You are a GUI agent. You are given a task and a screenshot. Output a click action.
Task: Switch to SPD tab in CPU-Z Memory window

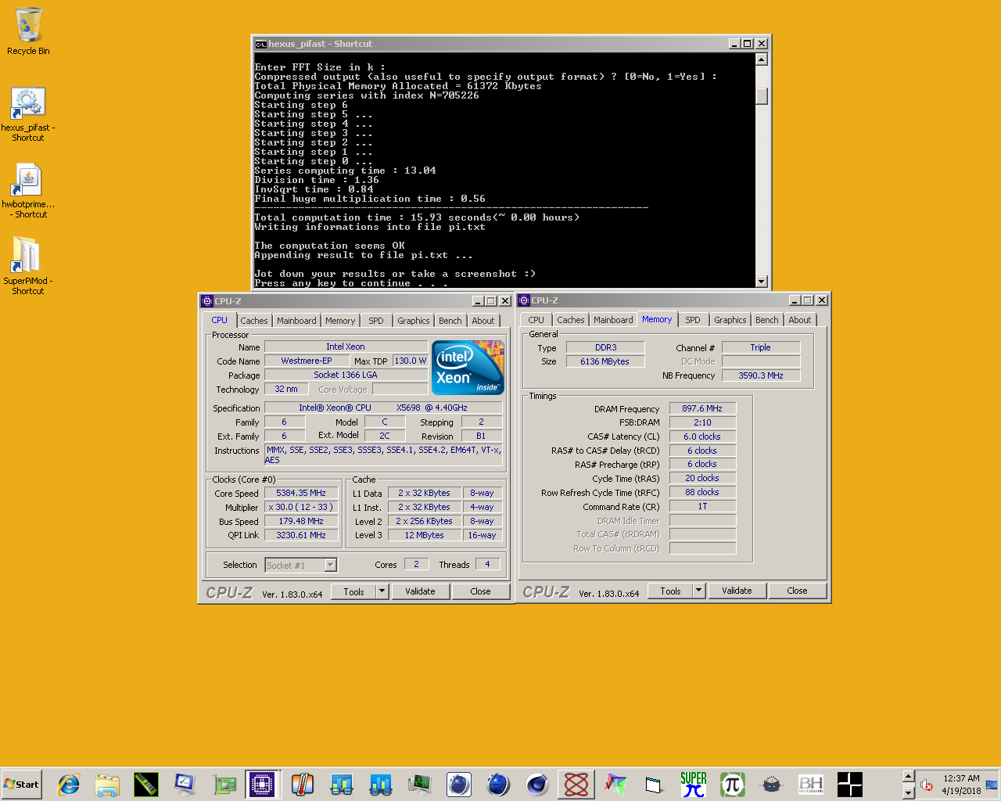pyautogui.click(x=693, y=320)
